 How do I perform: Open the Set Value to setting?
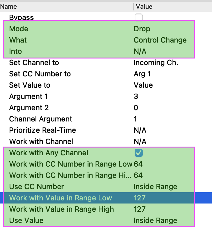pyautogui.click(x=143, y=85)
